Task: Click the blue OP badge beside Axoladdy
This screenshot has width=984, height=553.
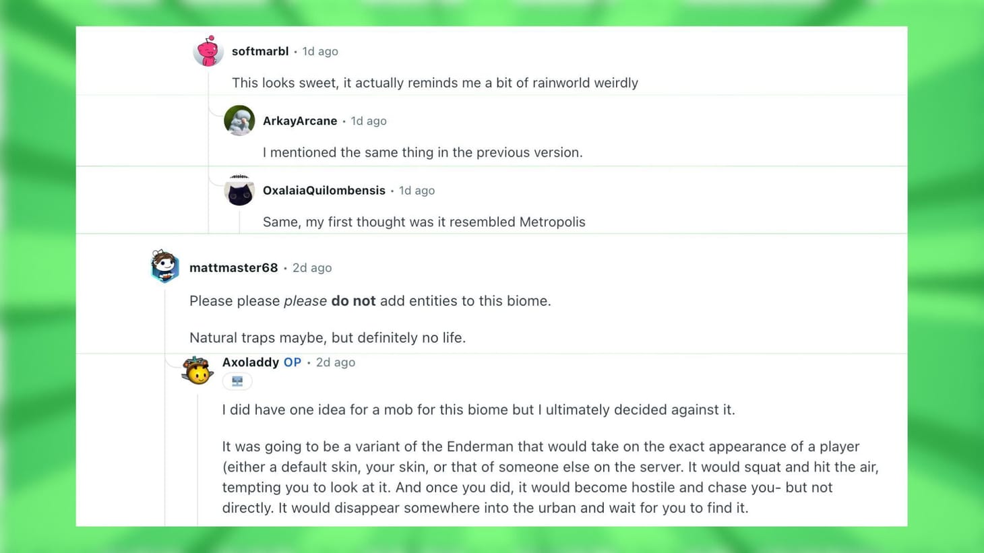Action: (x=292, y=362)
